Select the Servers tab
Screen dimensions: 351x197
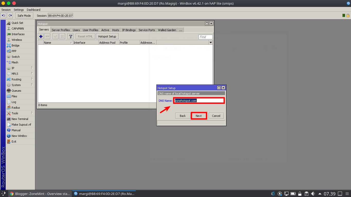(44, 30)
